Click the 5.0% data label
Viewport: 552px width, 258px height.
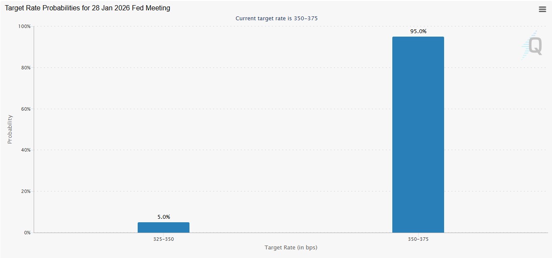(x=164, y=217)
